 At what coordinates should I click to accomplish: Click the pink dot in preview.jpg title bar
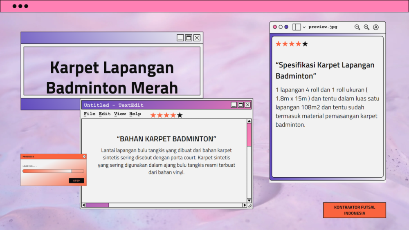point(275,27)
